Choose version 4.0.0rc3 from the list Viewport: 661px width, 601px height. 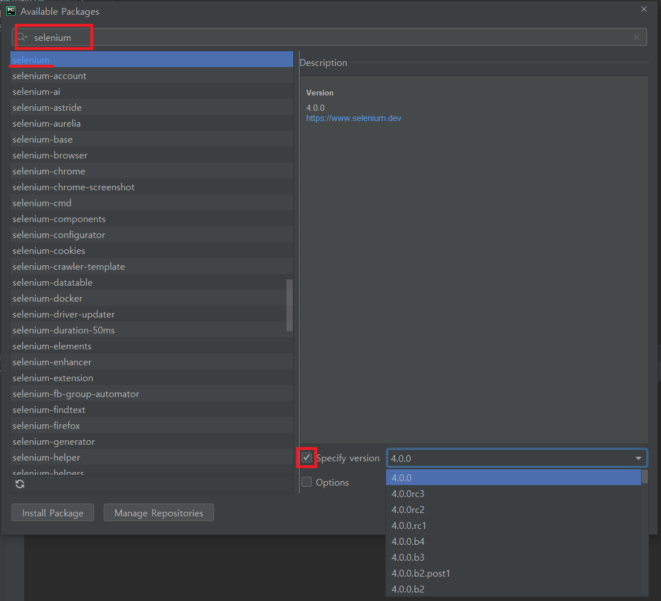pos(513,494)
